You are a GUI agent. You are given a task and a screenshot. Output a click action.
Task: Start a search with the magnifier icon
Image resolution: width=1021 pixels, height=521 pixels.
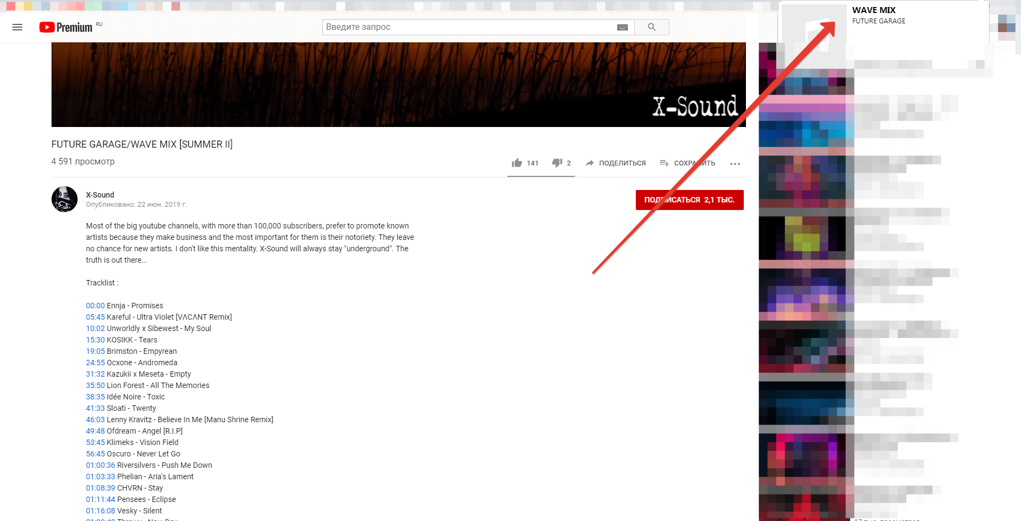(651, 27)
